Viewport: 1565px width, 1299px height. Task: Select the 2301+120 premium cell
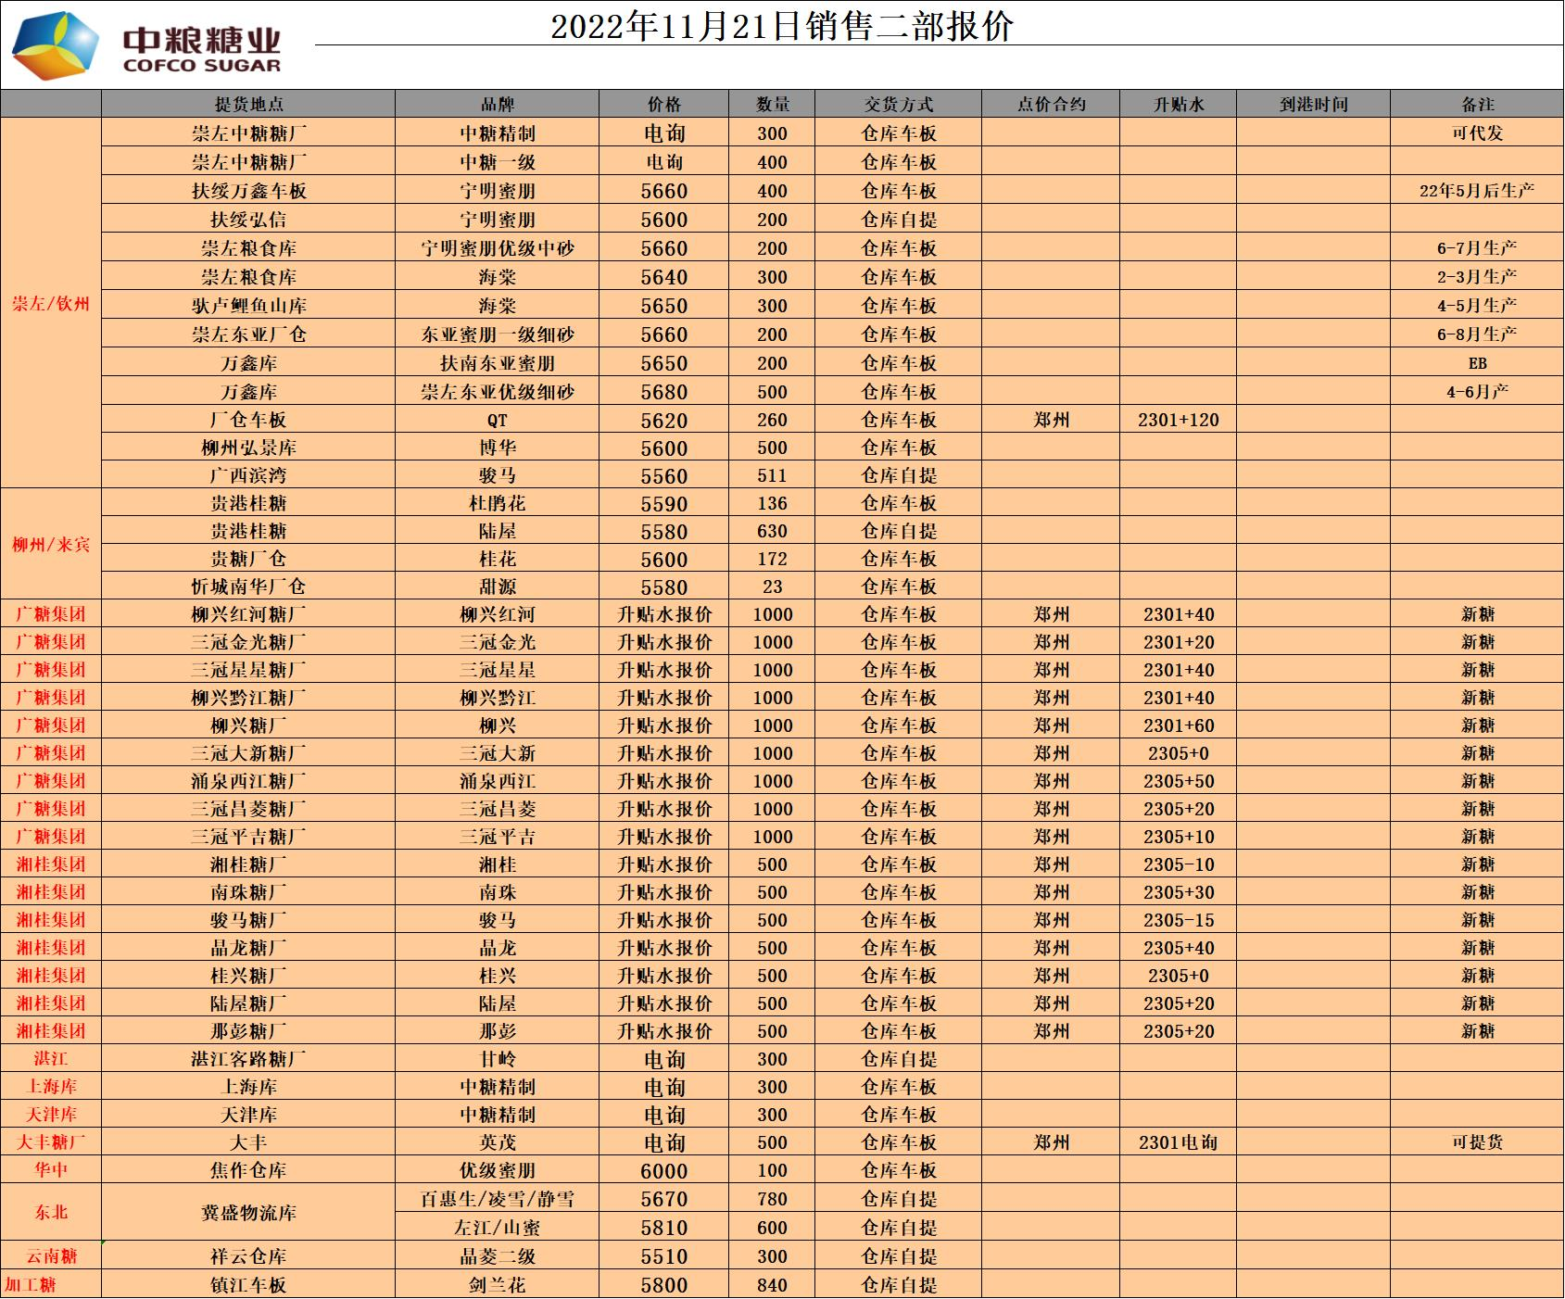pyautogui.click(x=1178, y=420)
